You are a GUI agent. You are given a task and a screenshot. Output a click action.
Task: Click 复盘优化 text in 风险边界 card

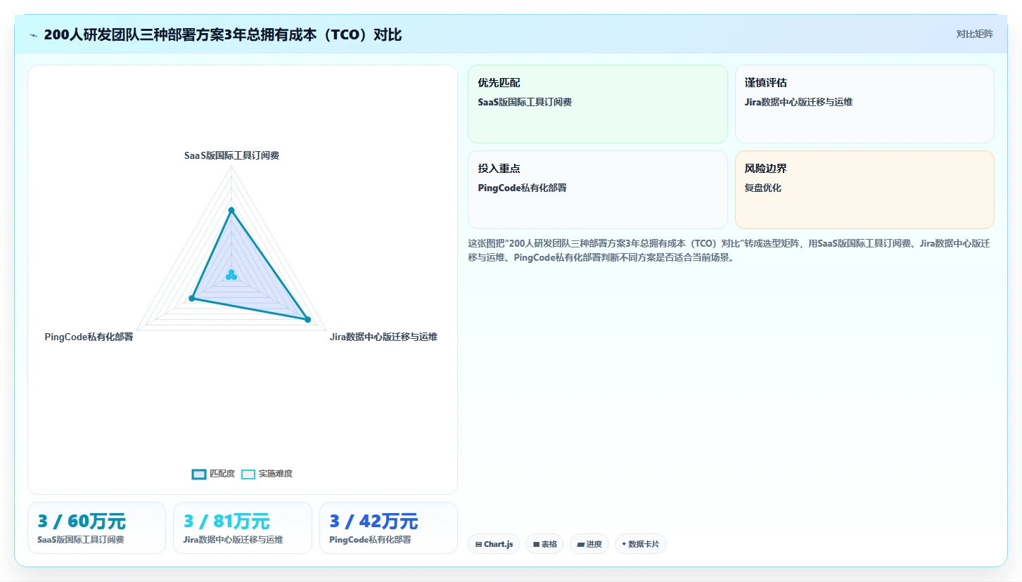pyautogui.click(x=763, y=188)
